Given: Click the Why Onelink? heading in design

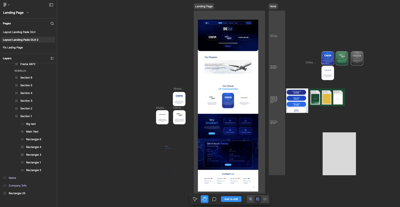Looking at the screenshot, I should click(x=212, y=121).
